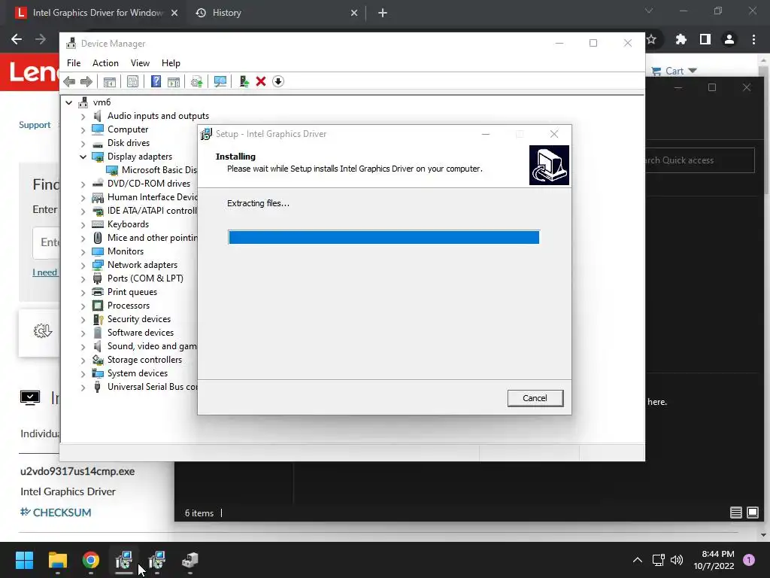Image resolution: width=770 pixels, height=578 pixels.
Task: Click the Keyboards category icon
Action: click(x=98, y=224)
